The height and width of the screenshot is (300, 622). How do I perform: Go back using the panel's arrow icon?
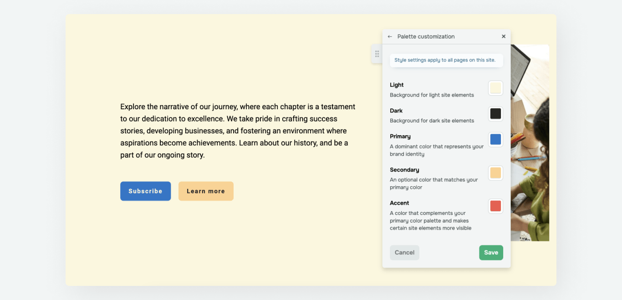tap(390, 36)
